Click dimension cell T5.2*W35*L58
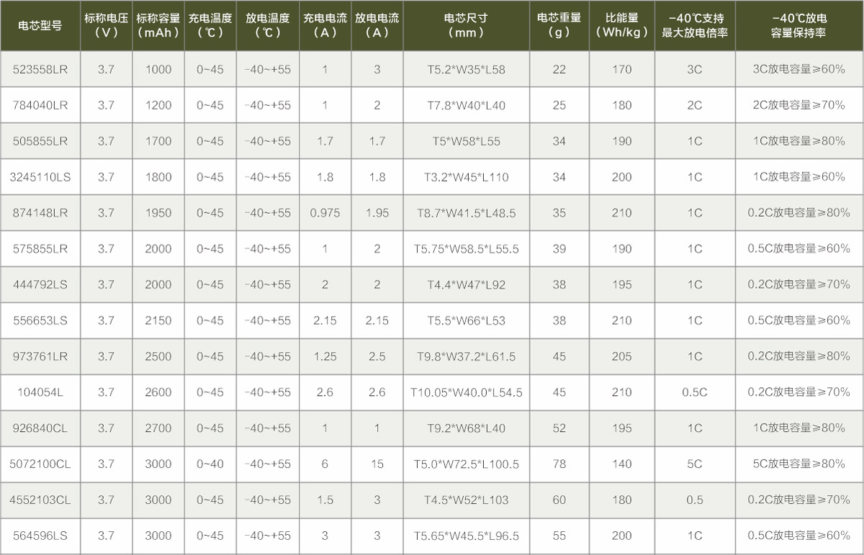The height and width of the screenshot is (555, 864). point(467,70)
